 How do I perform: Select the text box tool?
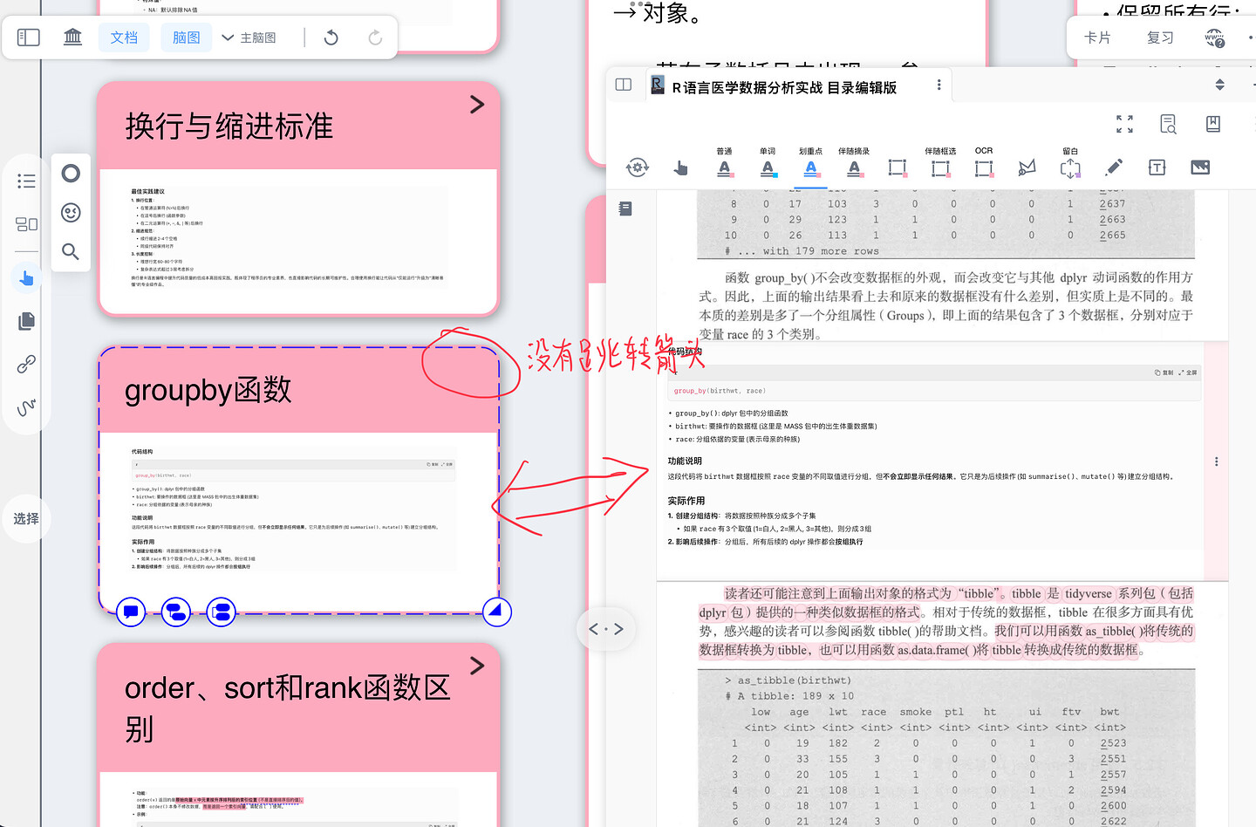click(1157, 167)
